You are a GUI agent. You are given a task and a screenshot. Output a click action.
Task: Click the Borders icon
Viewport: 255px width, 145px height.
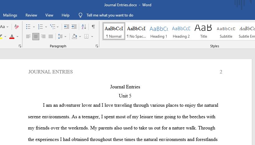86,36
